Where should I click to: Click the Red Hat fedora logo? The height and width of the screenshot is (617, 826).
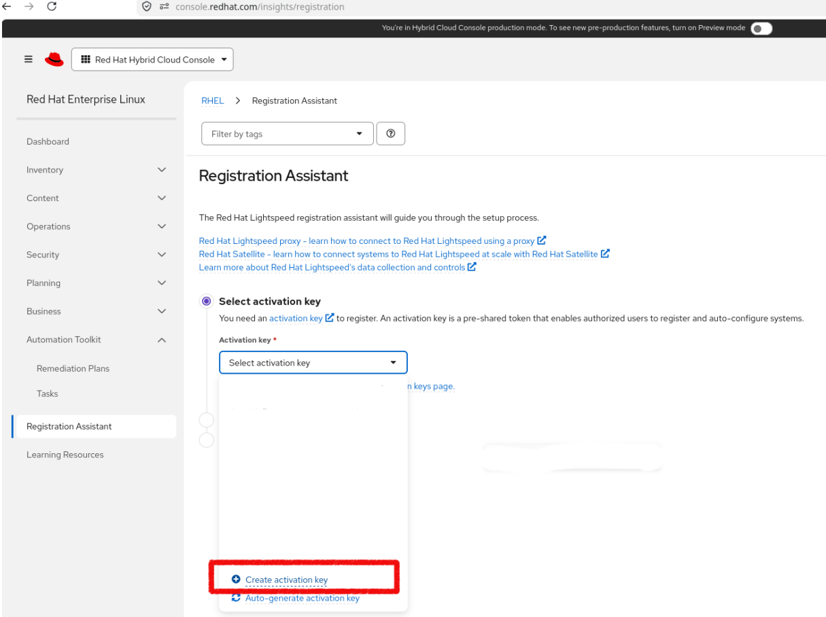pos(54,60)
